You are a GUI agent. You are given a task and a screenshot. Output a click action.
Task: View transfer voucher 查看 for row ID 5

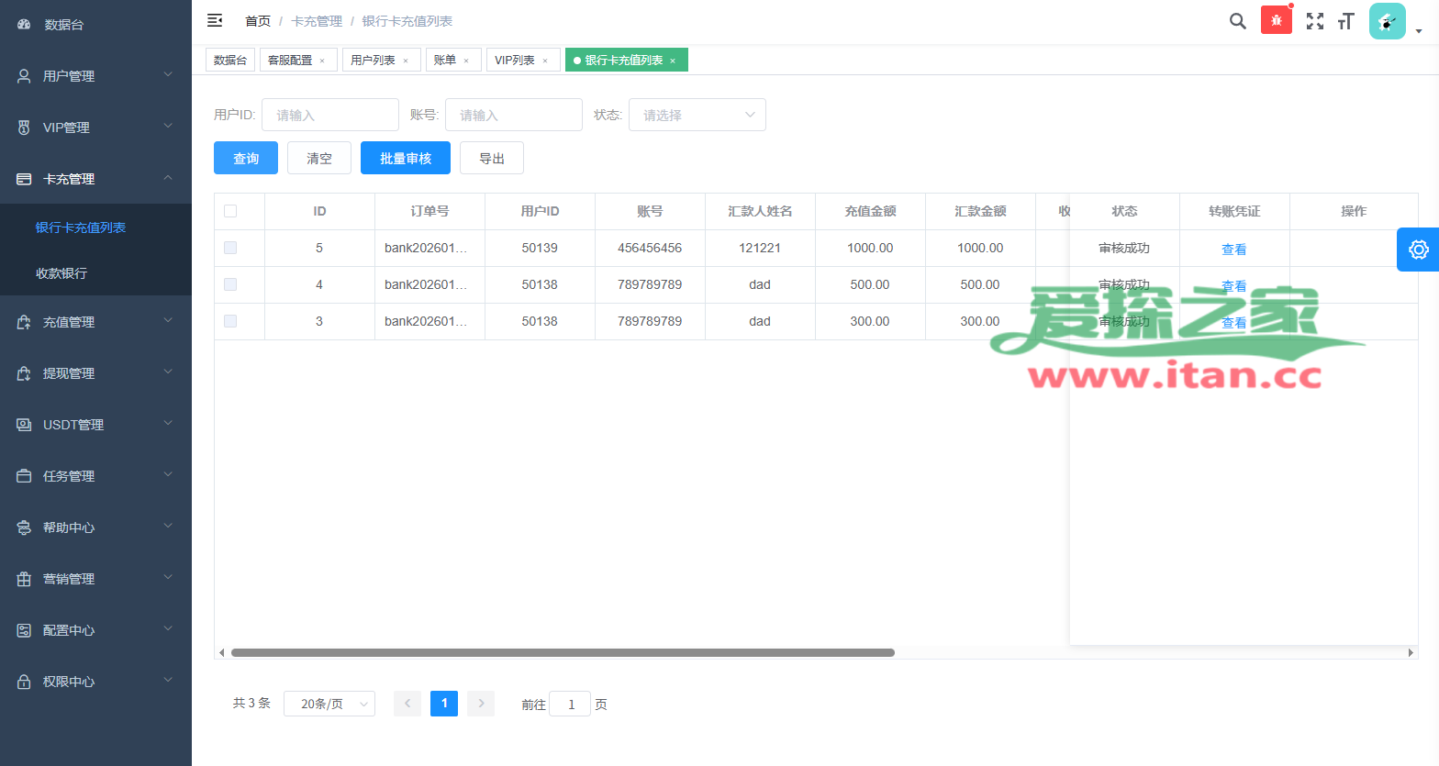click(x=1233, y=249)
